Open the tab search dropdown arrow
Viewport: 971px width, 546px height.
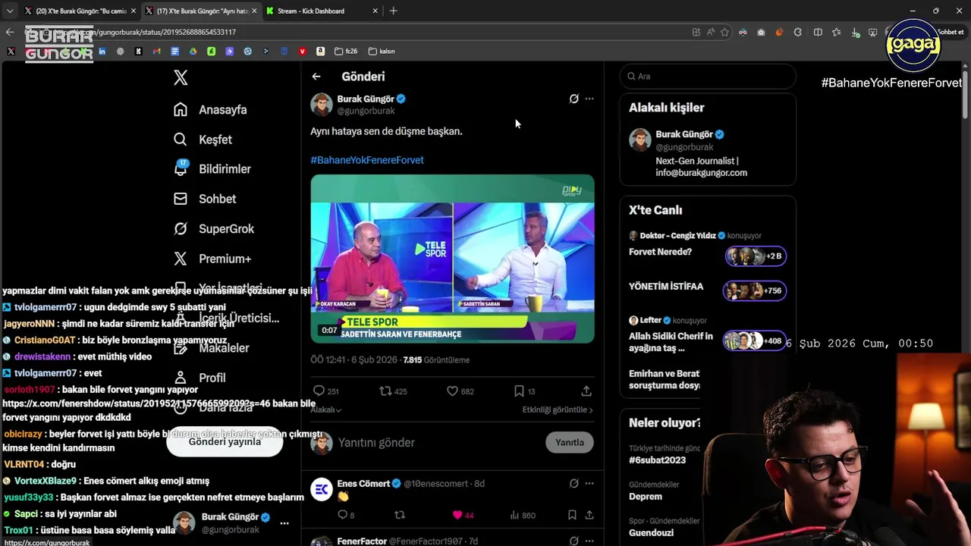click(9, 11)
